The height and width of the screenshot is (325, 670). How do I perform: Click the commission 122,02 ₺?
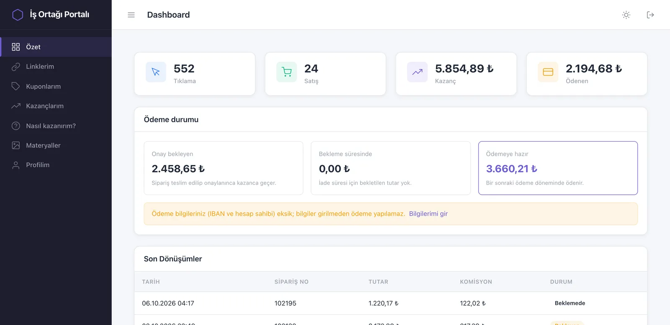point(473,303)
